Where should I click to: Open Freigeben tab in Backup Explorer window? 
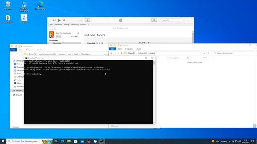click(129, 49)
